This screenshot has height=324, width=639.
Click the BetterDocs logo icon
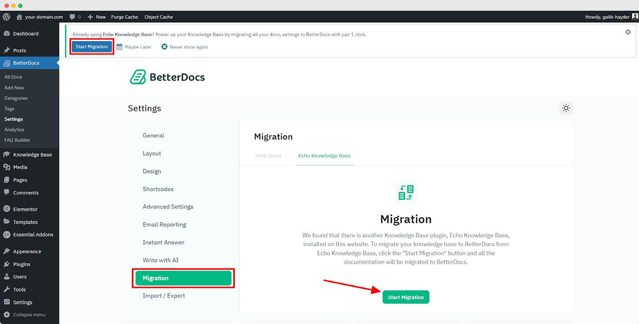click(138, 77)
